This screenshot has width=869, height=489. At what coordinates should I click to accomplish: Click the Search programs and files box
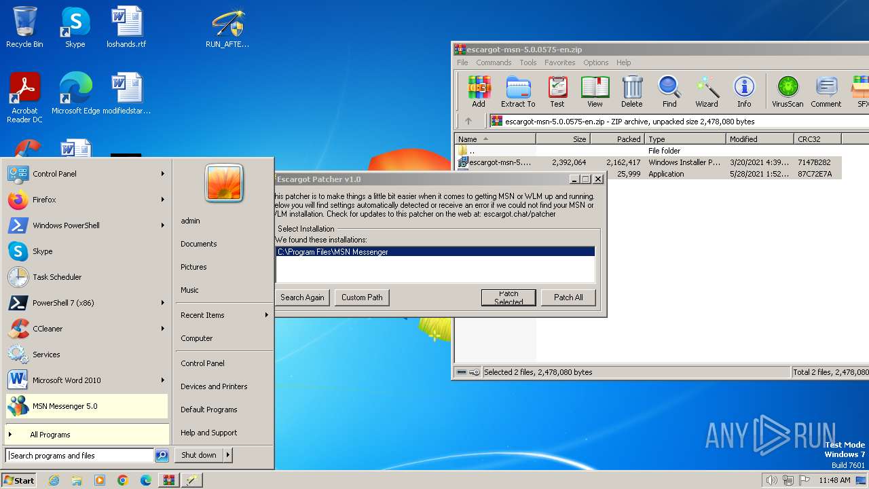point(80,456)
